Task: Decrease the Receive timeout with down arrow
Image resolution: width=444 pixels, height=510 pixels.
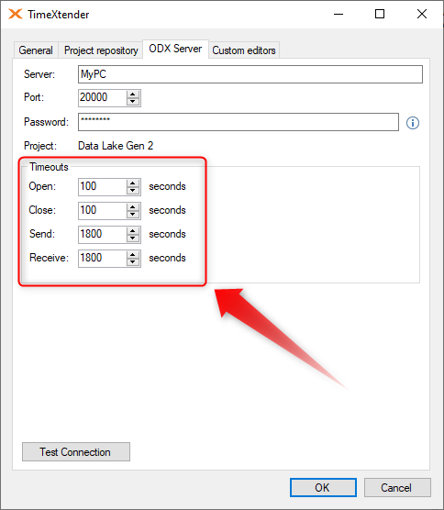Action: coord(133,261)
